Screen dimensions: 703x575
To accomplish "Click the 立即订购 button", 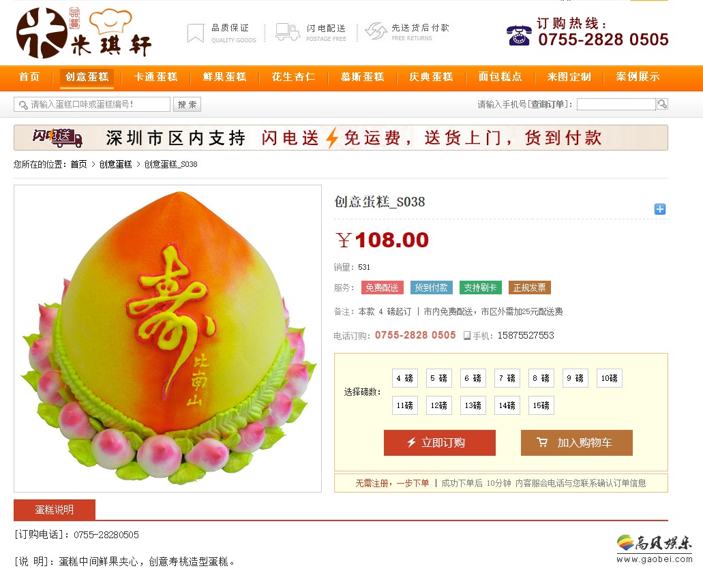I will tap(439, 443).
